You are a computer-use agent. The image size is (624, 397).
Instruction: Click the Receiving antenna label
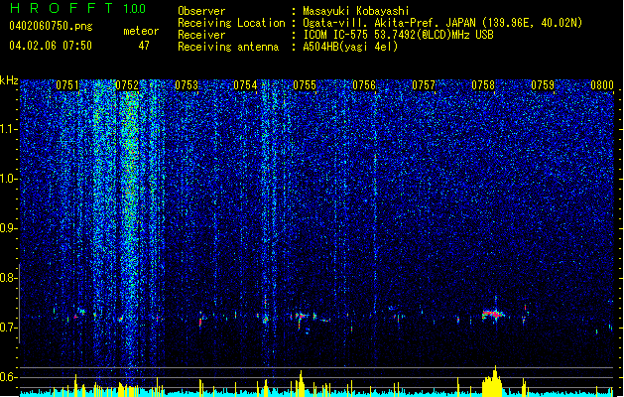coord(228,47)
